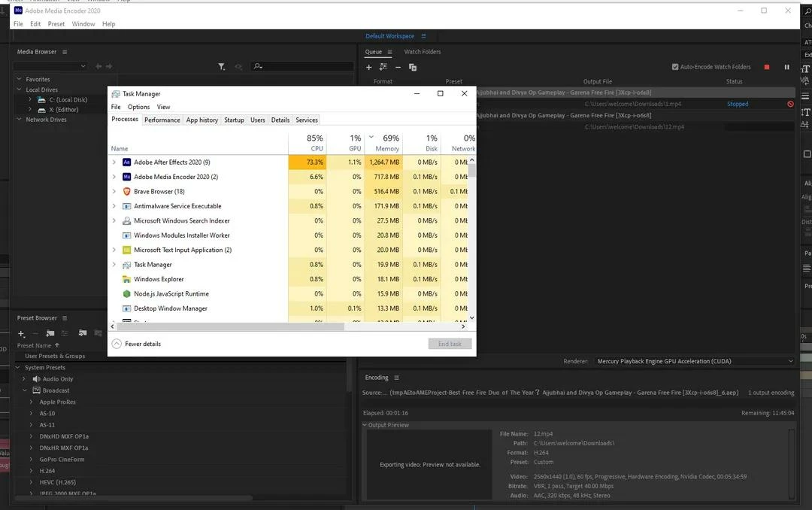Click the Adobe Media Encoder process icon
This screenshot has width=812, height=510.
click(x=126, y=177)
